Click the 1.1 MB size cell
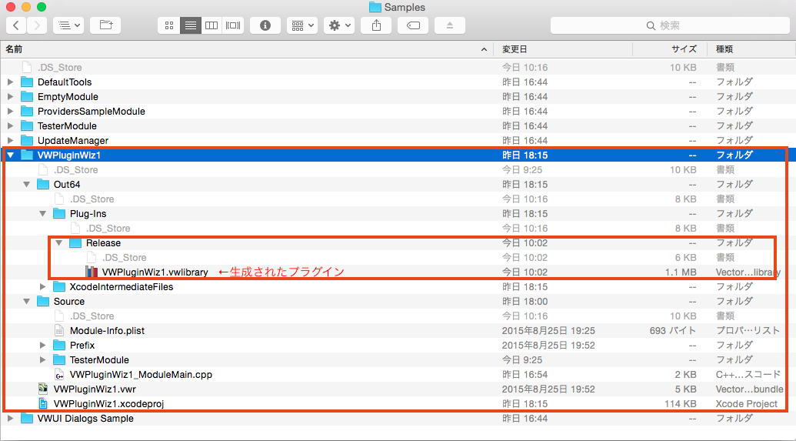The width and height of the screenshot is (796, 441). pyautogui.click(x=681, y=272)
